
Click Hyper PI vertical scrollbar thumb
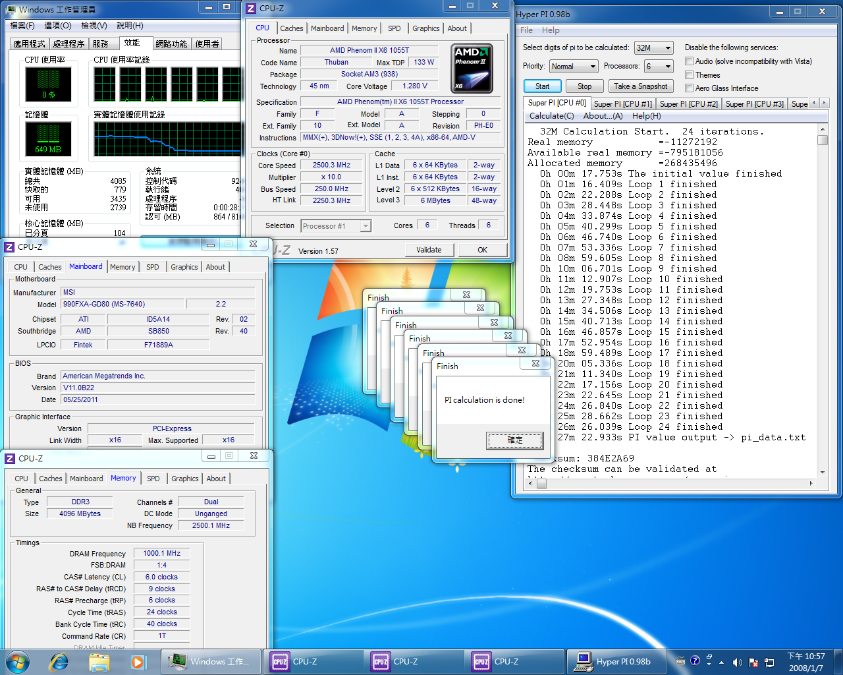coord(823,140)
